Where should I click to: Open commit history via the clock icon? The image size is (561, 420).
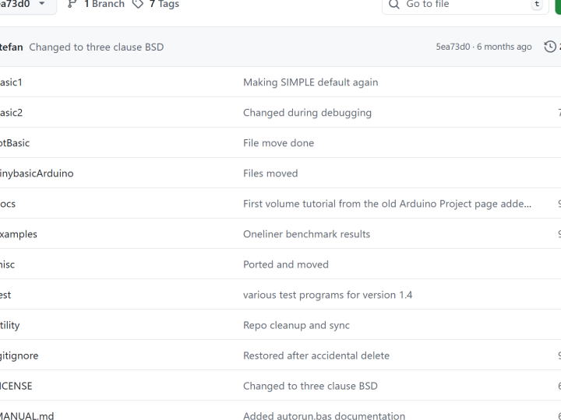coord(550,47)
